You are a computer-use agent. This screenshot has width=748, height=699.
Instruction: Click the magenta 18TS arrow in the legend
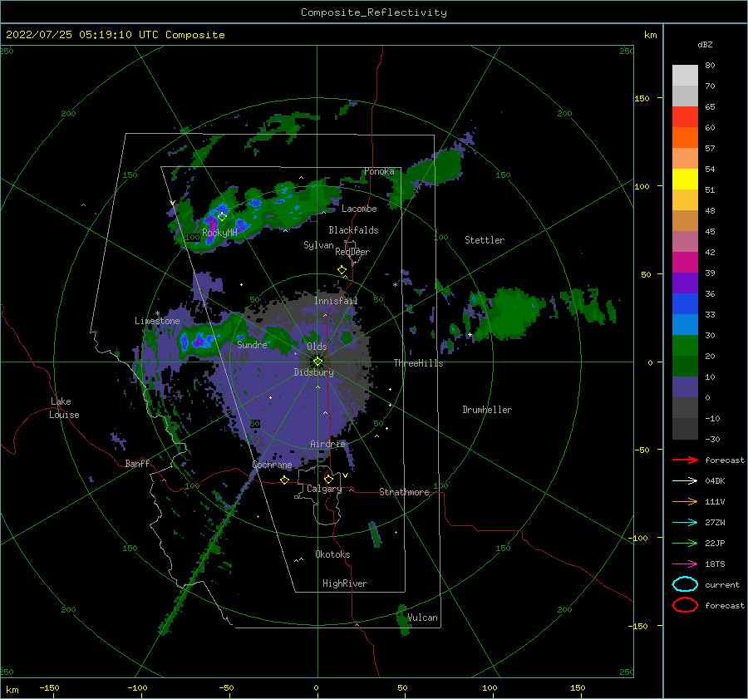tap(685, 564)
